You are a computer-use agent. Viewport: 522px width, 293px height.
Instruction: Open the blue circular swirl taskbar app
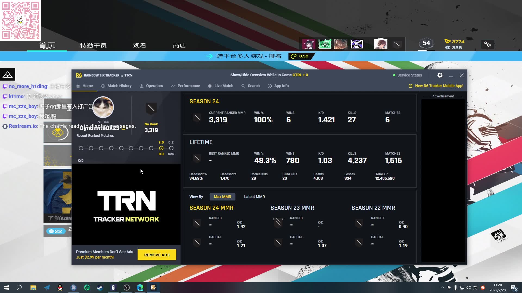[x=73, y=288]
